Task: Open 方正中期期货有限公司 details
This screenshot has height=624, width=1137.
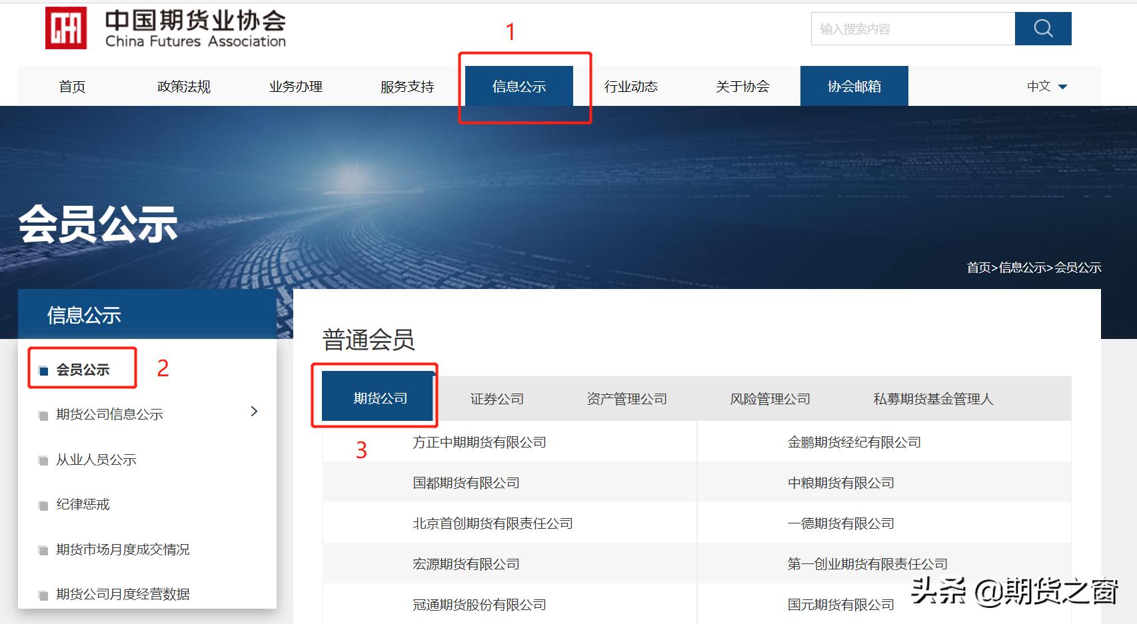Action: [479, 442]
